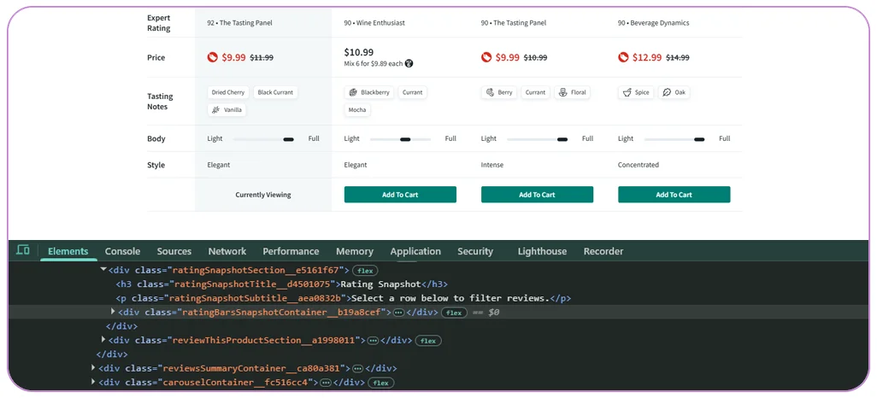Click the 92 • The Tasting Panel rating
Viewport: 877px width, 398px height.
[239, 23]
